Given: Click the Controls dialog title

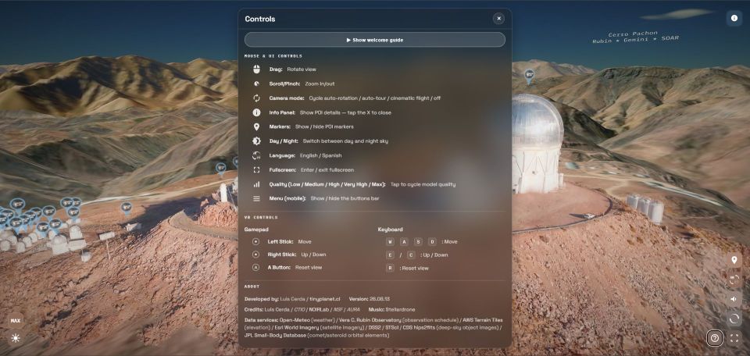Looking at the screenshot, I should 259,19.
